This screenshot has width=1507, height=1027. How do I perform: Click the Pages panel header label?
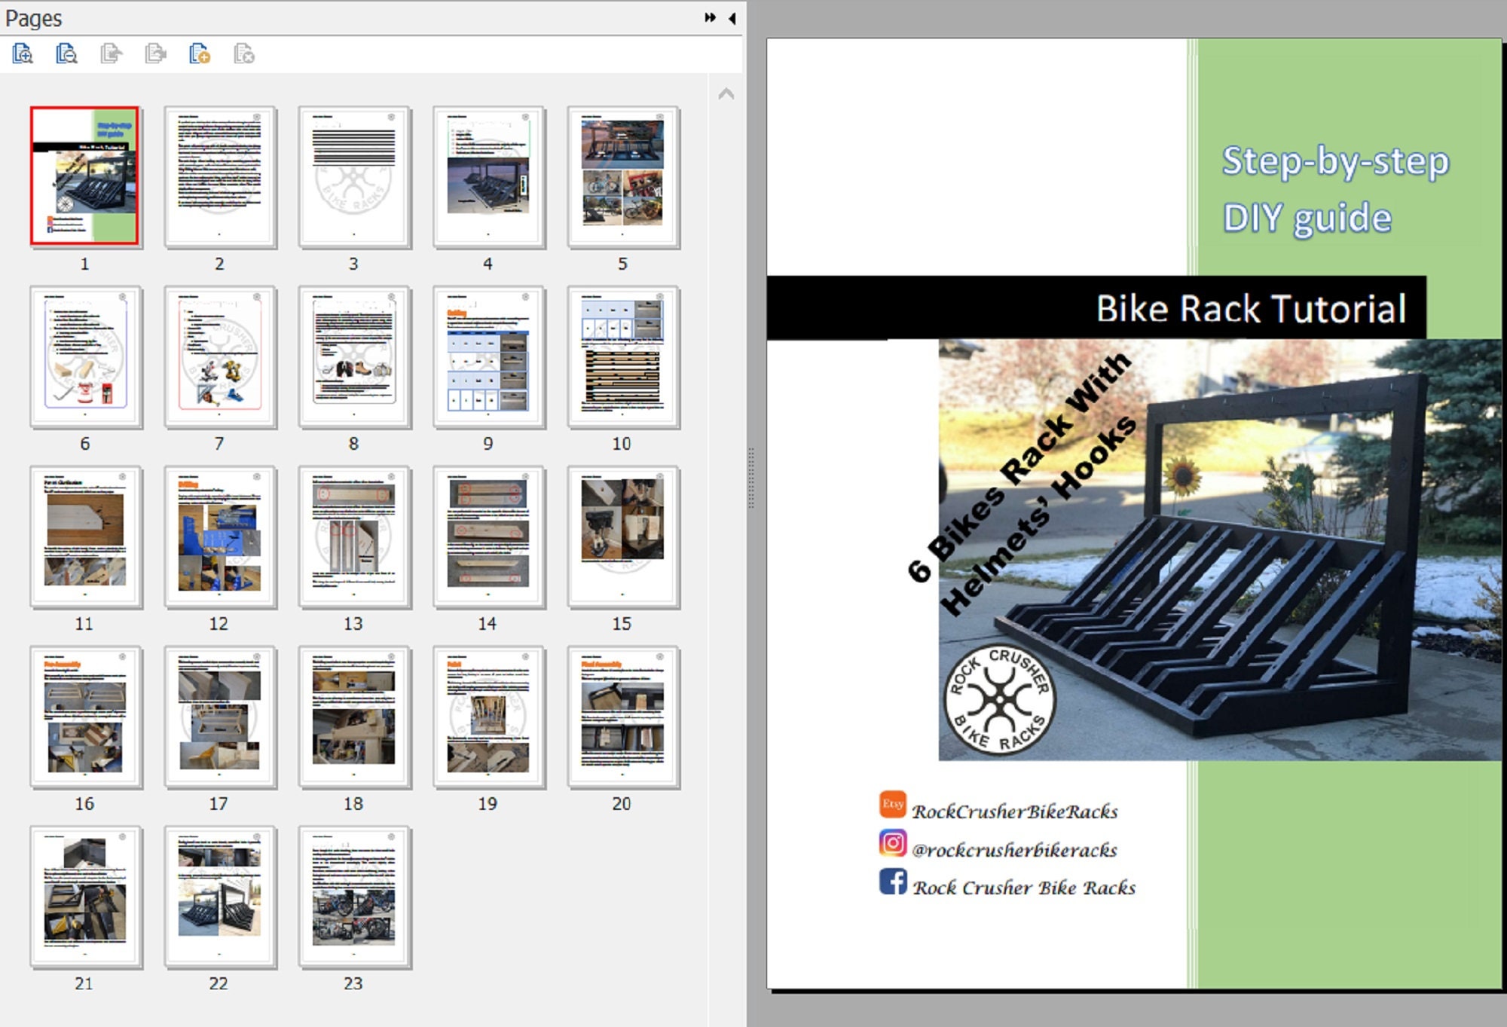[x=35, y=18]
